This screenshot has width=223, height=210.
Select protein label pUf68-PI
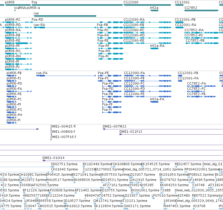click(x=14, y=120)
